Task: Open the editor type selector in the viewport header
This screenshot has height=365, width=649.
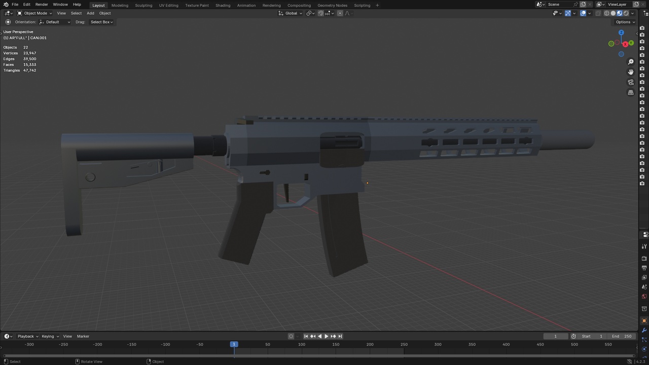Action: pos(8,13)
